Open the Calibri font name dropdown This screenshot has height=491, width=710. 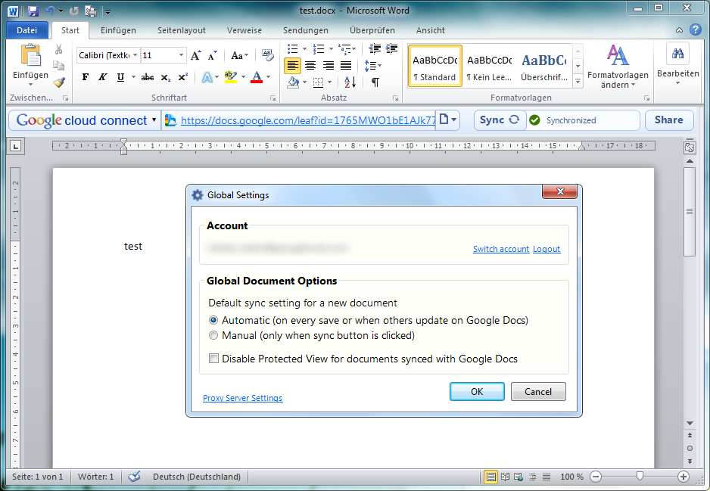coord(135,55)
